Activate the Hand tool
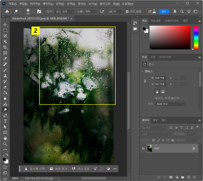This screenshot has height=181, width=203. pyautogui.click(x=5, y=138)
